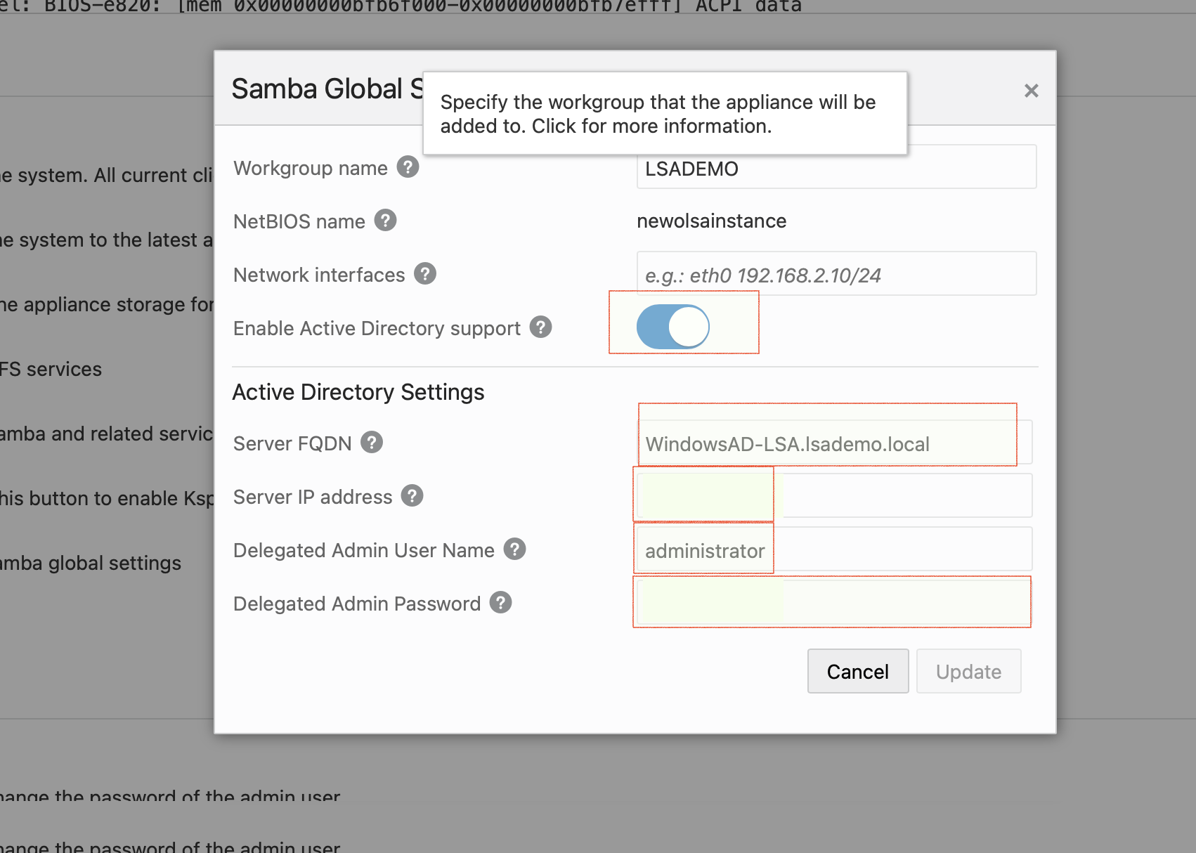Click the Delegated Admin User Name help icon
This screenshot has width=1196, height=853.
point(514,550)
